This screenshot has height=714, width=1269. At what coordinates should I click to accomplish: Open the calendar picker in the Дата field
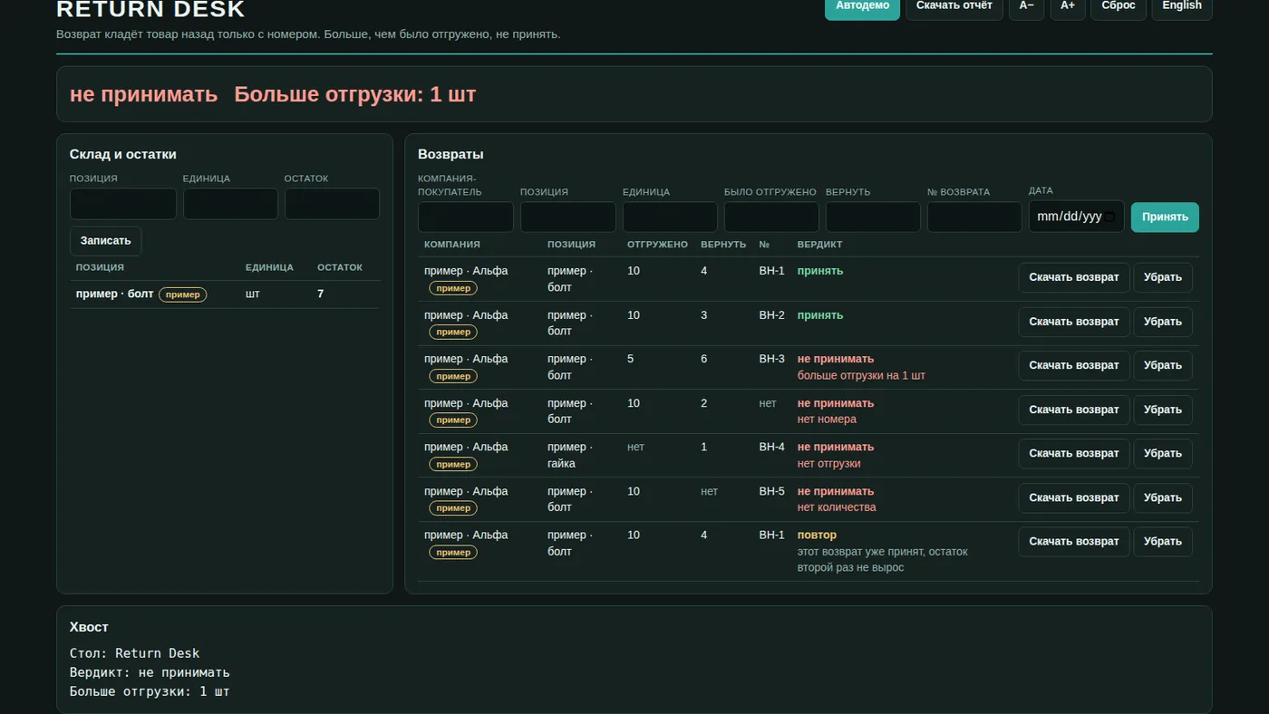1109,217
